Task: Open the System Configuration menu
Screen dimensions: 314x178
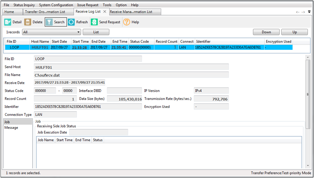Action: click(56, 5)
